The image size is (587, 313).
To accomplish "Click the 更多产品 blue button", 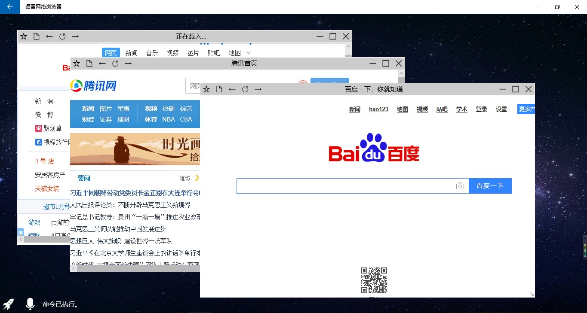I will [526, 109].
